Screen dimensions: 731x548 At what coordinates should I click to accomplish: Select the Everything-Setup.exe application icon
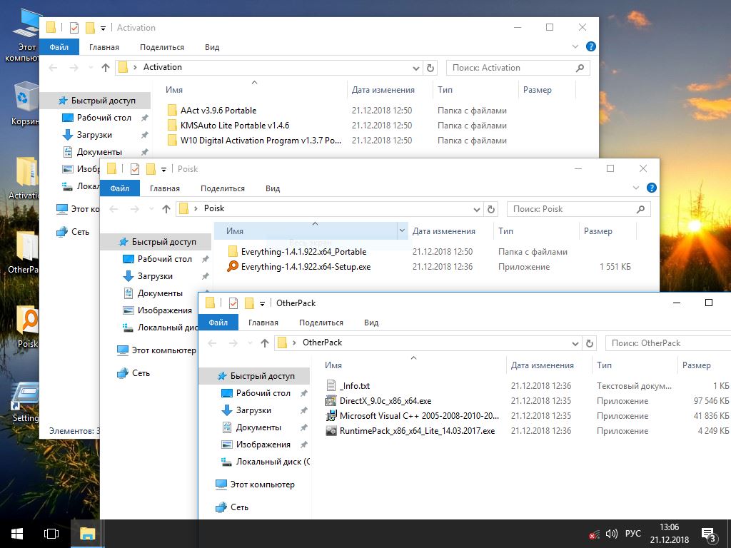[233, 267]
